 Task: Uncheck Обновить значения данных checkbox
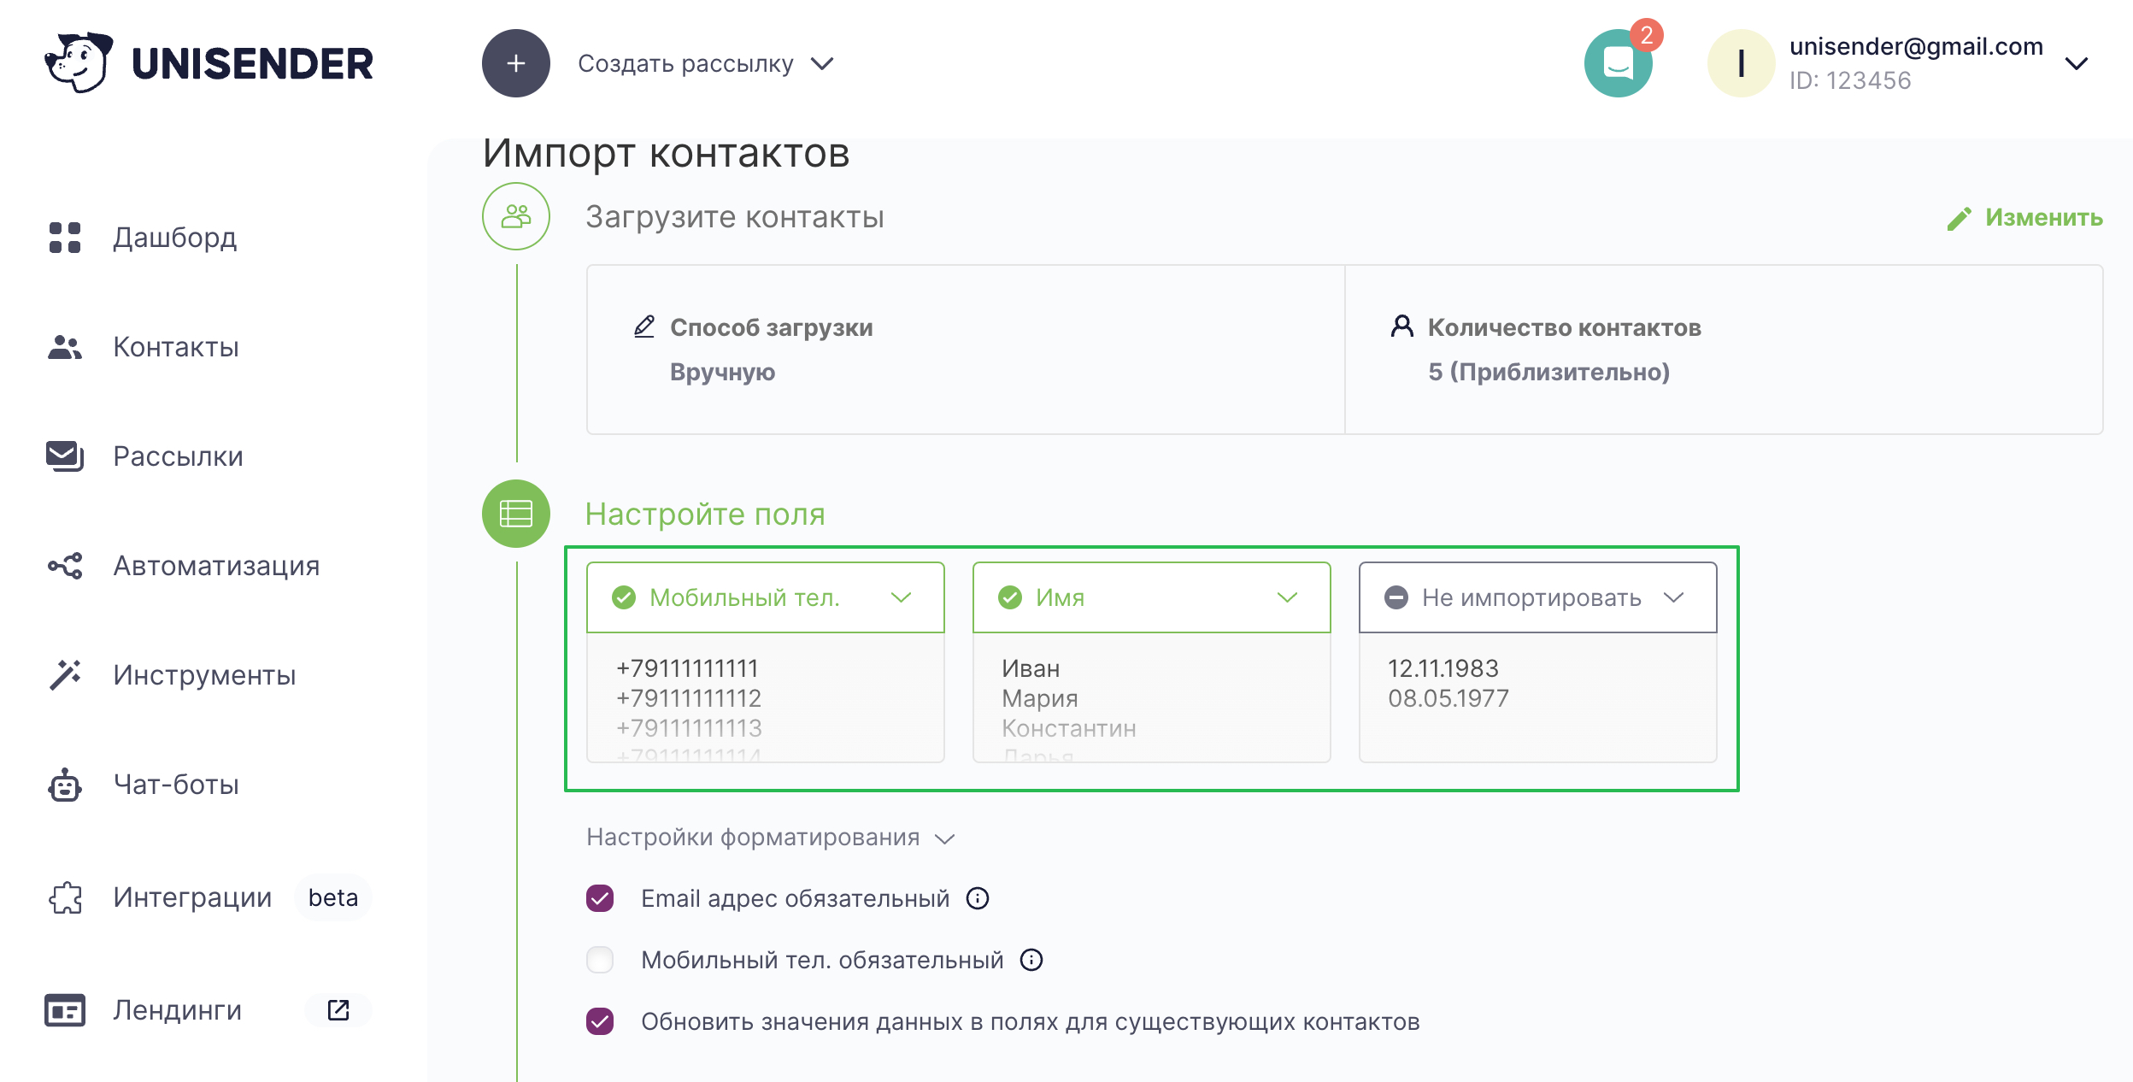coord(600,1021)
